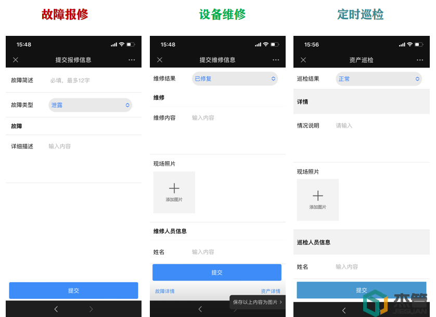Click the 详细描述 input field
This screenshot has width=436, height=317.
[93, 161]
